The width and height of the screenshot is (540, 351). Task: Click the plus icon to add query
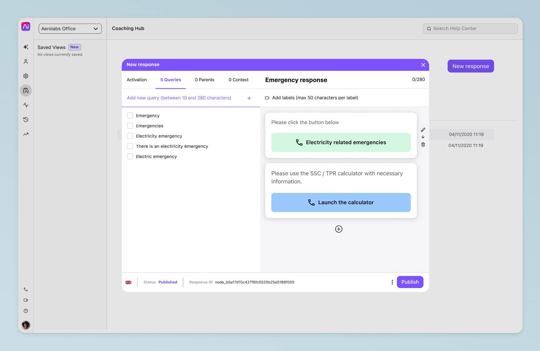249,98
